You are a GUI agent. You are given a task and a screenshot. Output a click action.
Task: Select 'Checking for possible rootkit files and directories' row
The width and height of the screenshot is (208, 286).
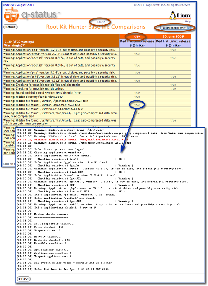point(97,85)
